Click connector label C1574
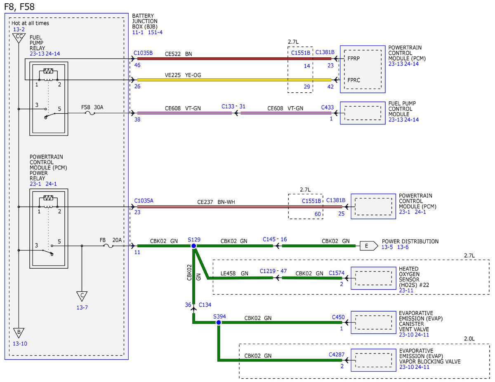The image size is (495, 382). pos(337,273)
